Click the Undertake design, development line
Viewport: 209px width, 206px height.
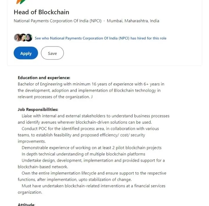click(91, 164)
